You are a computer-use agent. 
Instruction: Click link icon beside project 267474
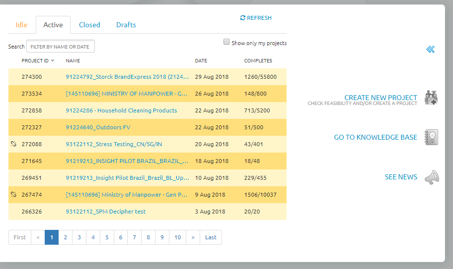coord(13,195)
